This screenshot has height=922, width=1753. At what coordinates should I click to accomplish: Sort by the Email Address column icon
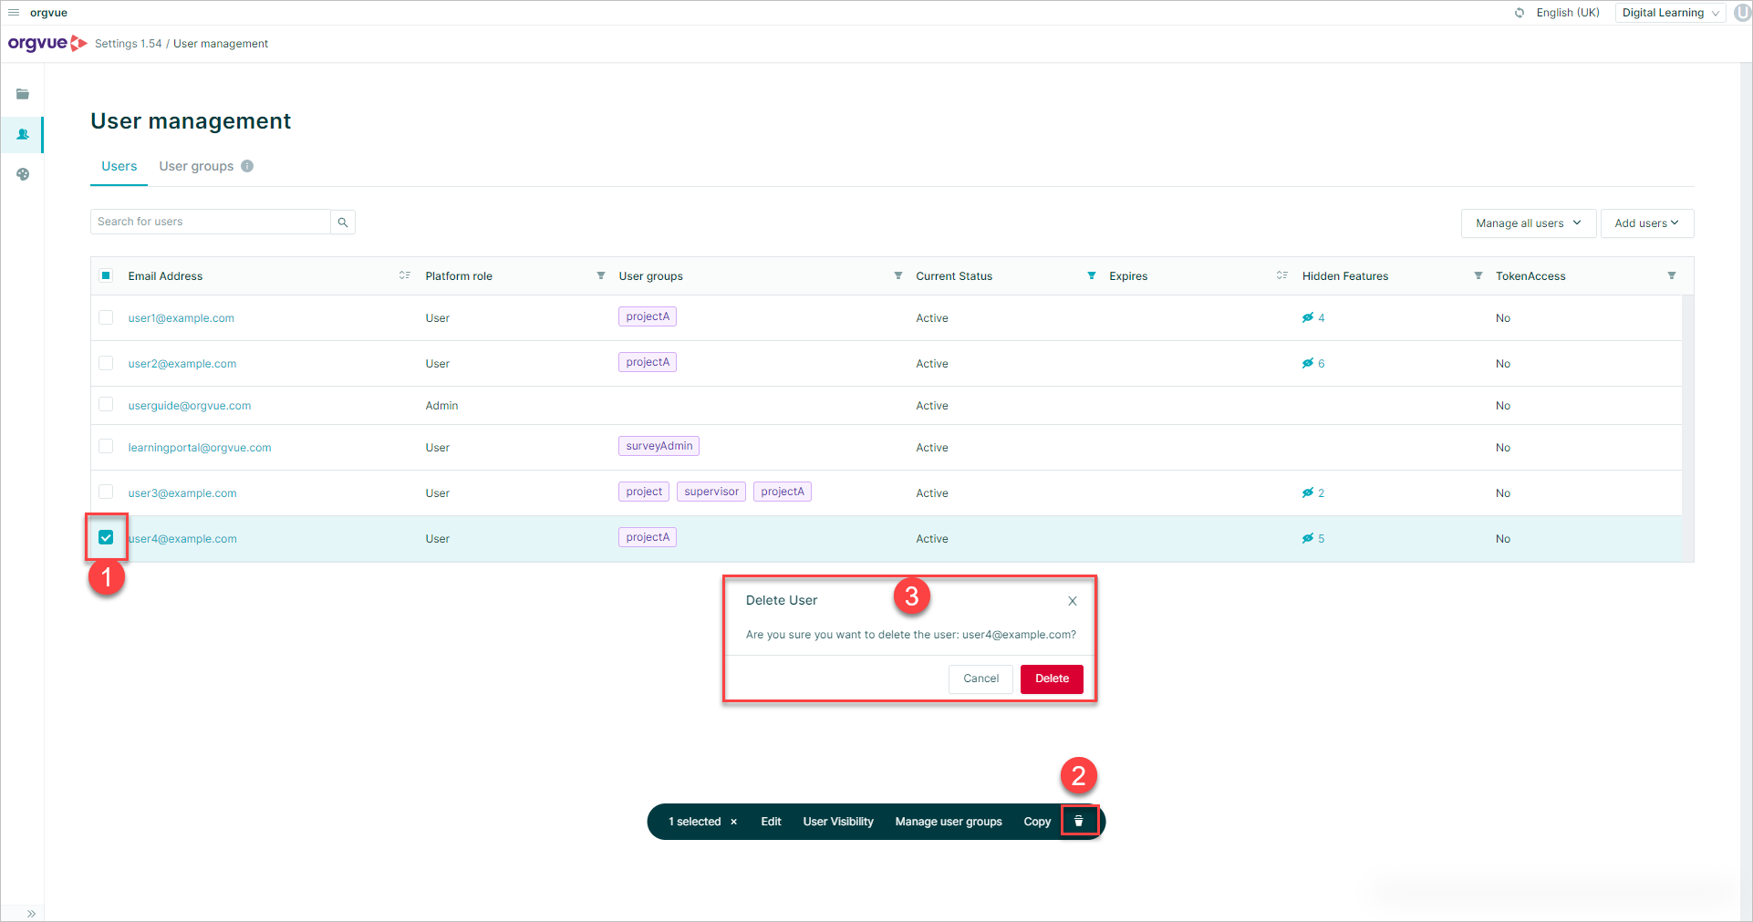point(404,275)
